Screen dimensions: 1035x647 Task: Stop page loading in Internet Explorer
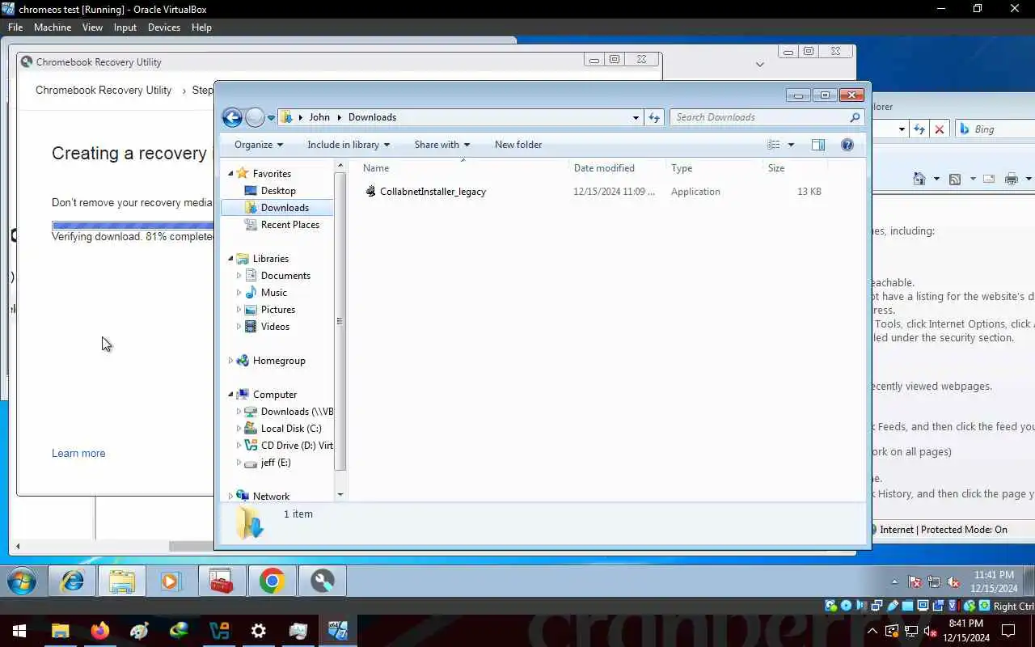[940, 129]
